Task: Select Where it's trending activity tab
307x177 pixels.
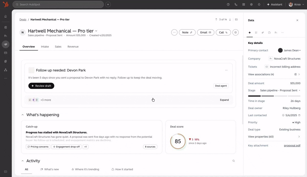Action: click(x=85, y=169)
